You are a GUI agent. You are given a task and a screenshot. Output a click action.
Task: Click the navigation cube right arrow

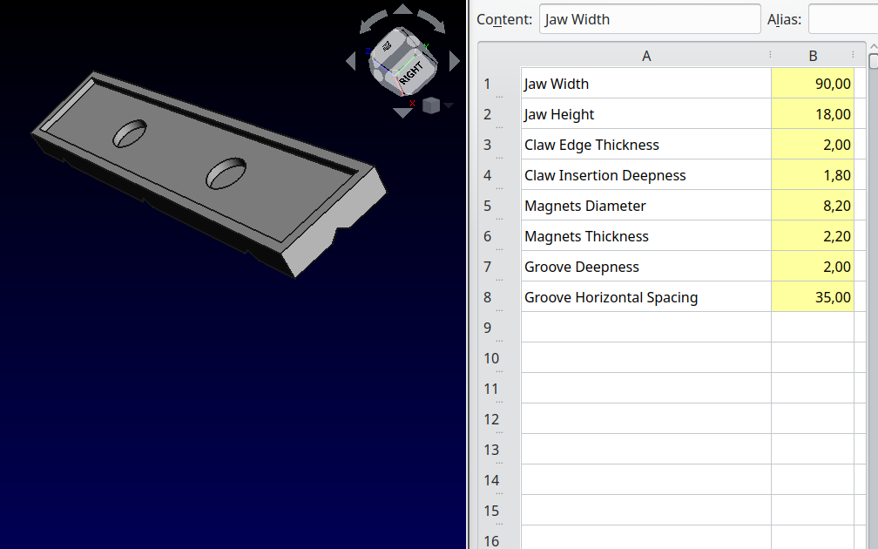(x=454, y=61)
